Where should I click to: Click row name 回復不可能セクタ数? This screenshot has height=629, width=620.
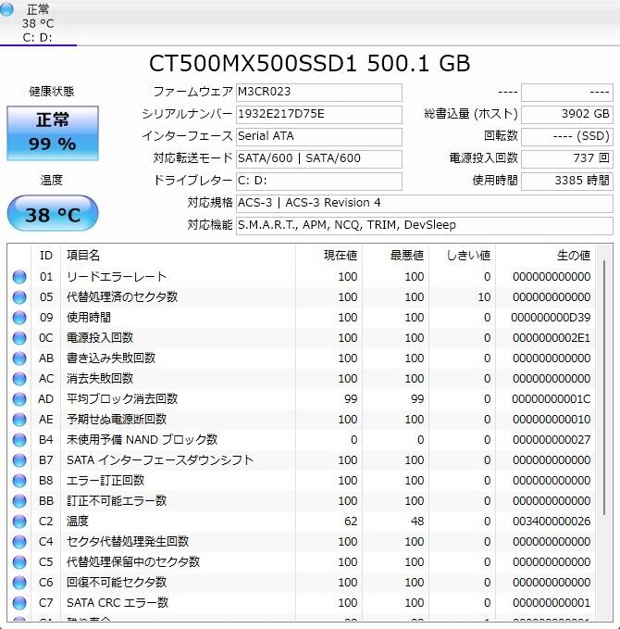pos(117,583)
